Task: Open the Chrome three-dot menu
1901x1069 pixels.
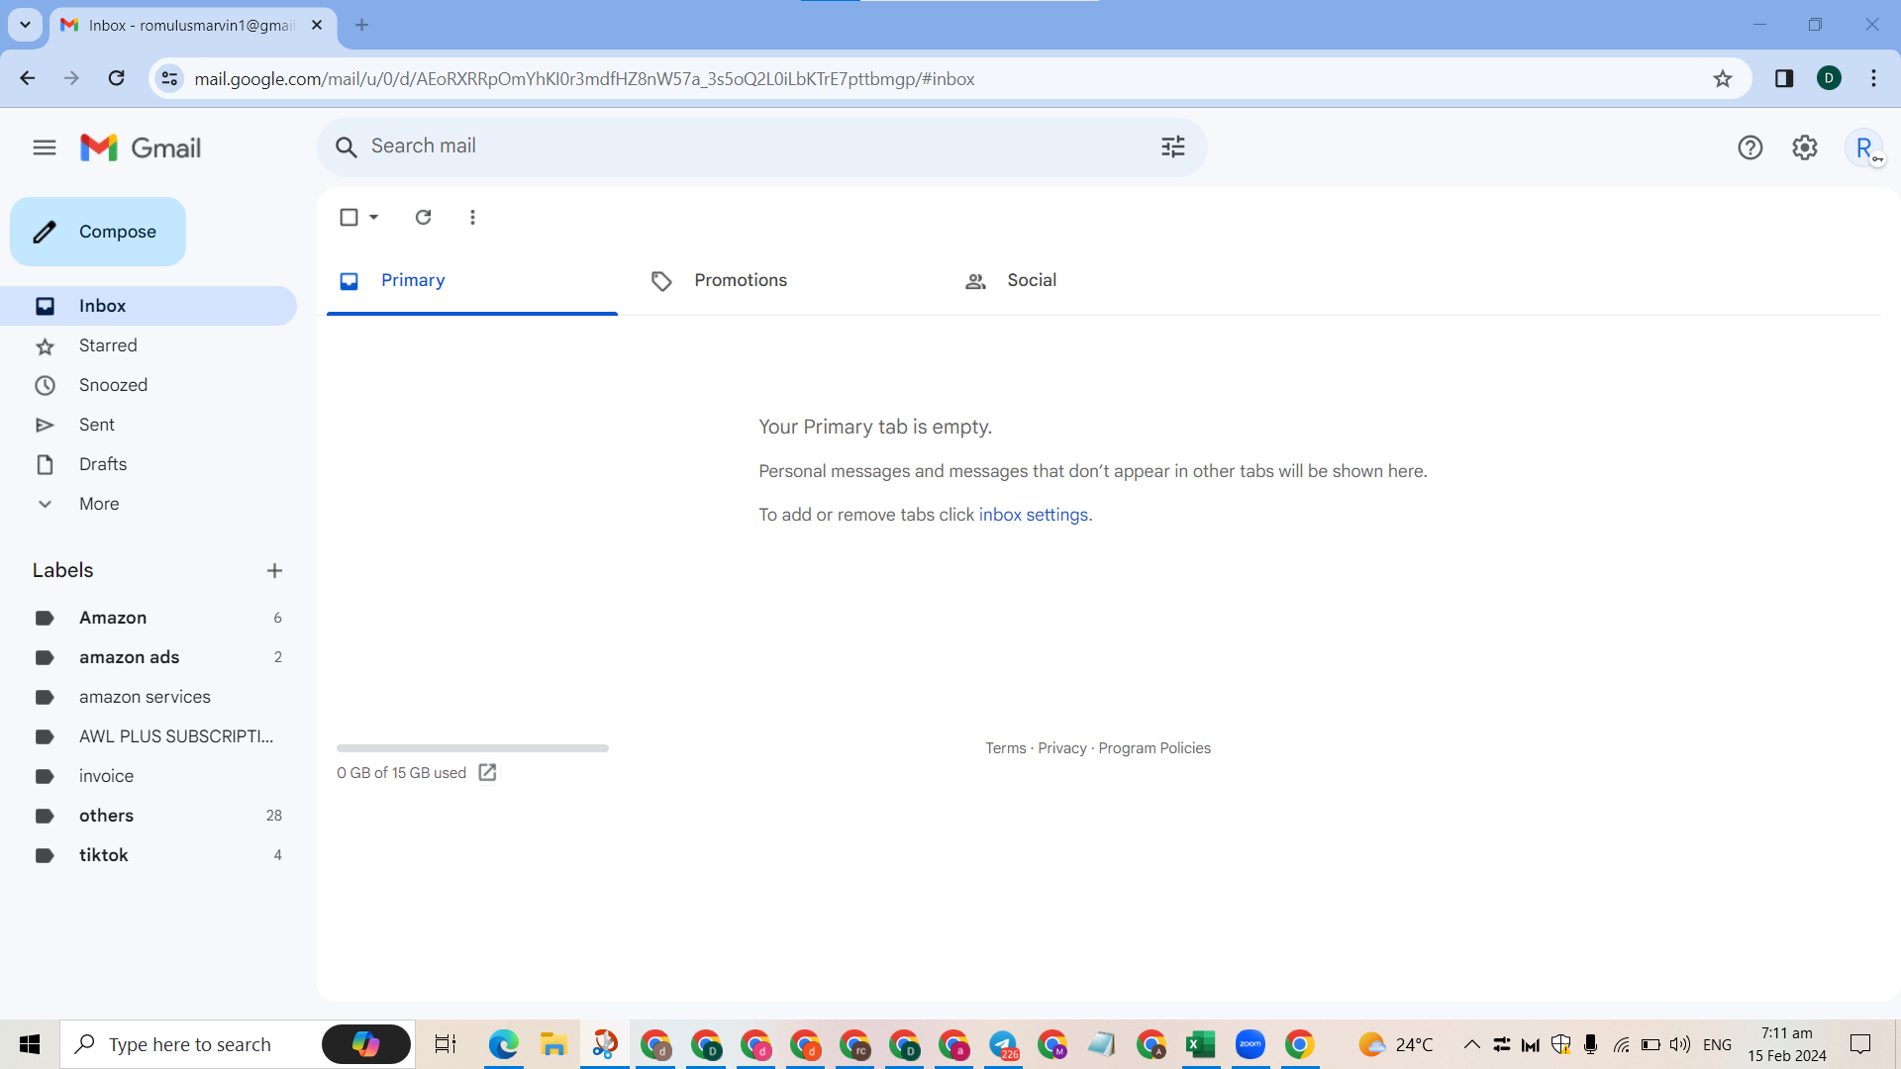Action: click(1873, 79)
